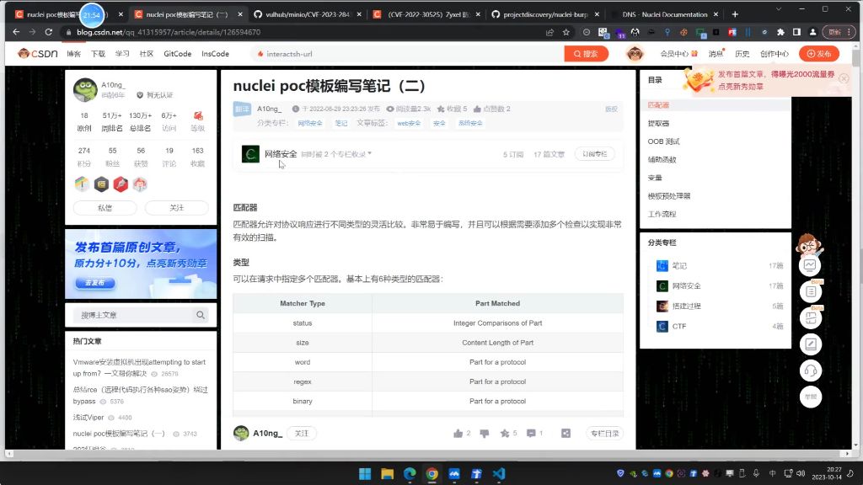Click the 网络安全 column icon

pyautogui.click(x=250, y=154)
